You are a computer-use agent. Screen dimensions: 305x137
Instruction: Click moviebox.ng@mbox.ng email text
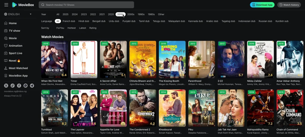[x=15, y=91]
